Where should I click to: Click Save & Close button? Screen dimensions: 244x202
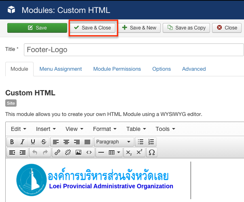pyautogui.click(x=93, y=28)
